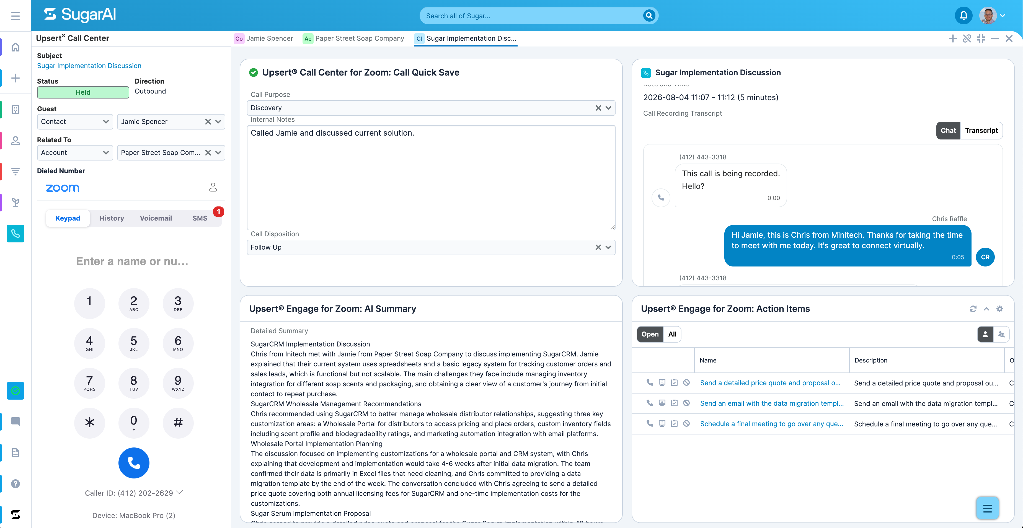The height and width of the screenshot is (528, 1023).
Task: Switch transcript view to Transcript
Action: 981,131
